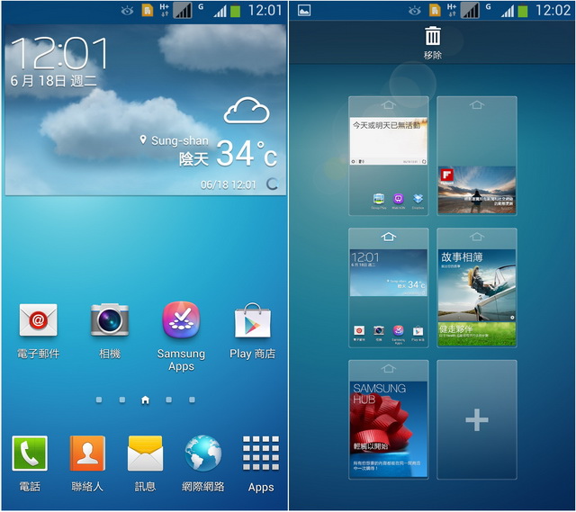Set Flipboard page as home screen
The image size is (576, 512).
[x=476, y=105]
